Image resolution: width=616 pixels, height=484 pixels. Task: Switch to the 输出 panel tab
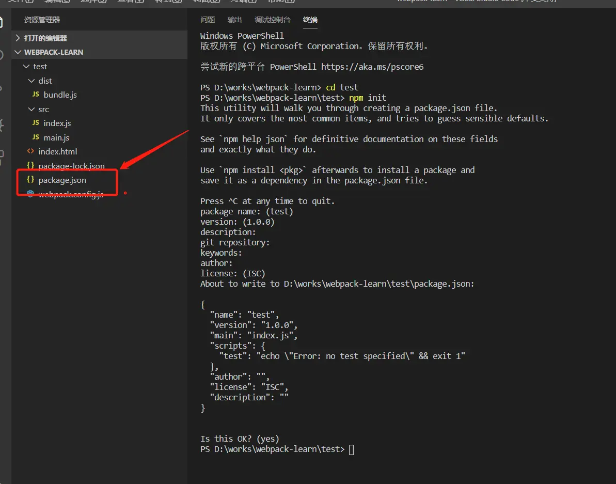pos(234,20)
